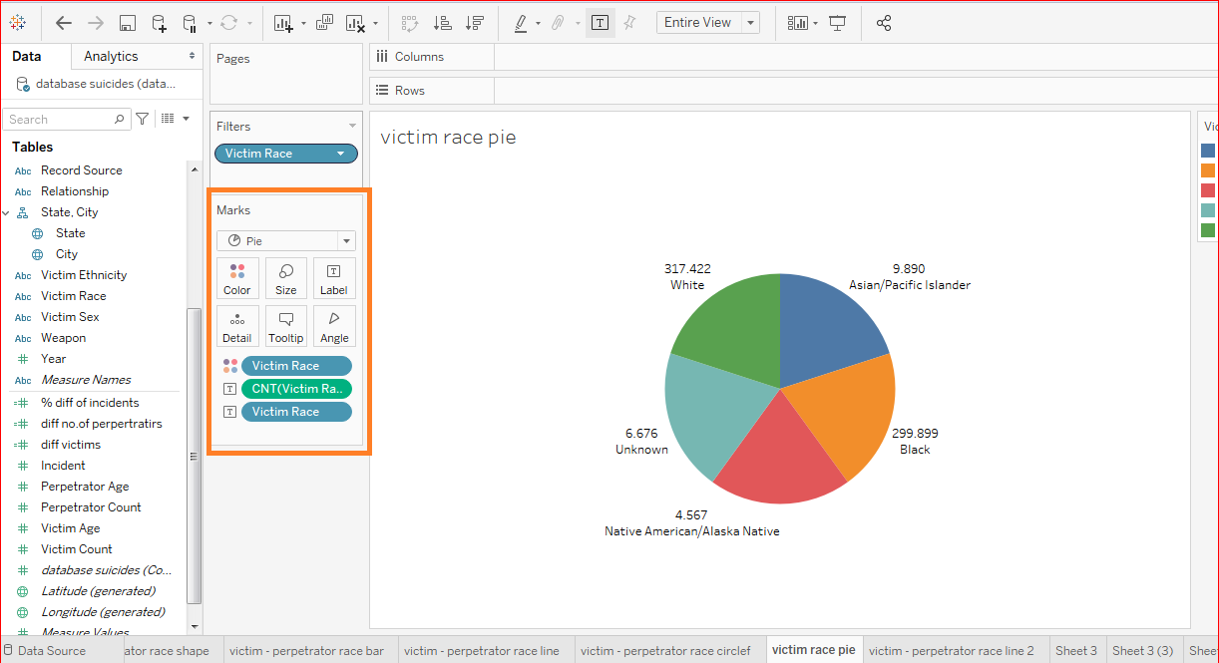This screenshot has width=1219, height=663.
Task: Click the group members paperclip icon
Action: (559, 22)
